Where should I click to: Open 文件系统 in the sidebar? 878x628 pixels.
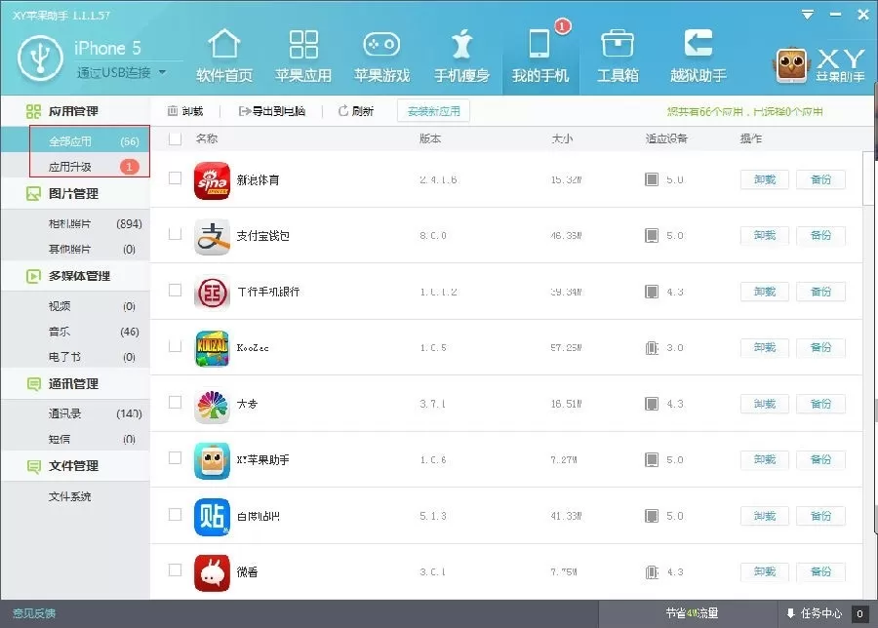(x=75, y=496)
